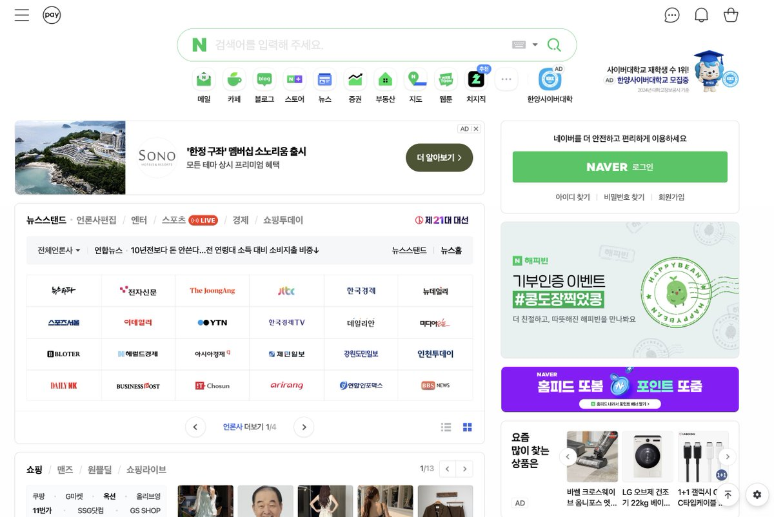
Task: Open the BLOTER press tile
Action: pos(64,354)
